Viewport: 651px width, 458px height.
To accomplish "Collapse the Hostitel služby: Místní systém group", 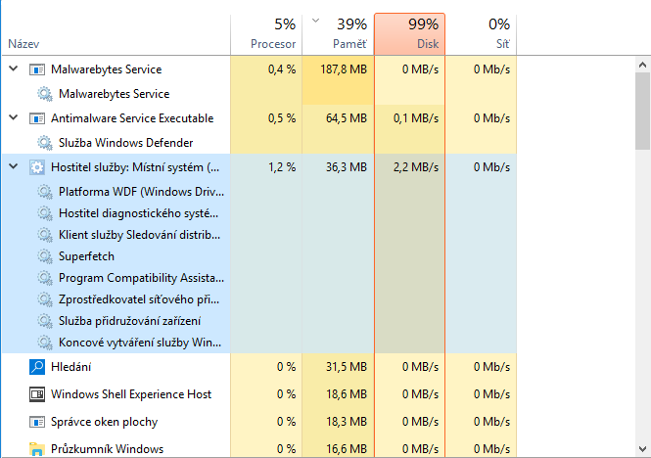I will click(x=14, y=167).
